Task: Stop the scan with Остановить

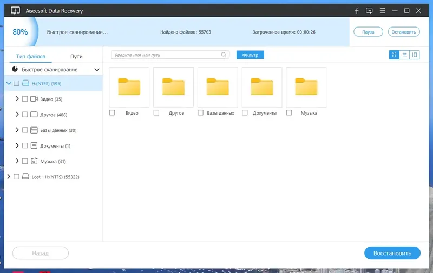Action: [404, 32]
